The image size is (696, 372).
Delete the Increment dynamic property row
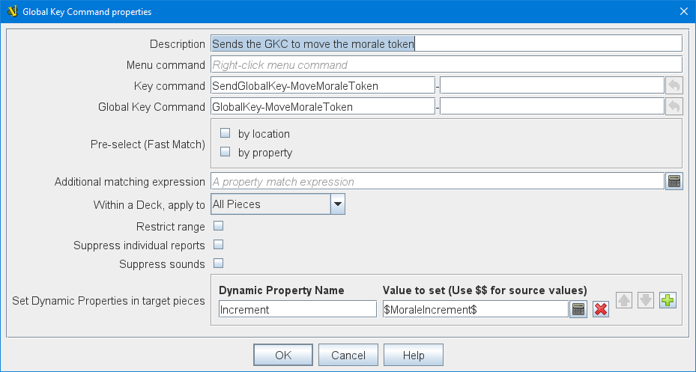(x=600, y=309)
